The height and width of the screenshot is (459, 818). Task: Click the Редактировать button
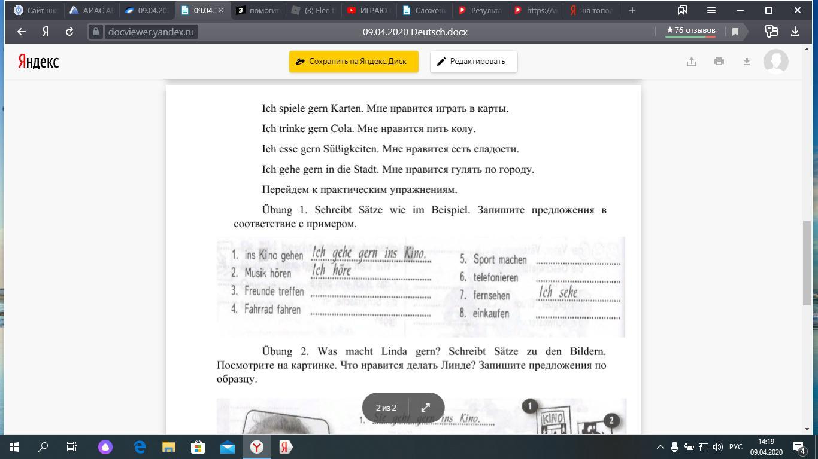click(473, 62)
